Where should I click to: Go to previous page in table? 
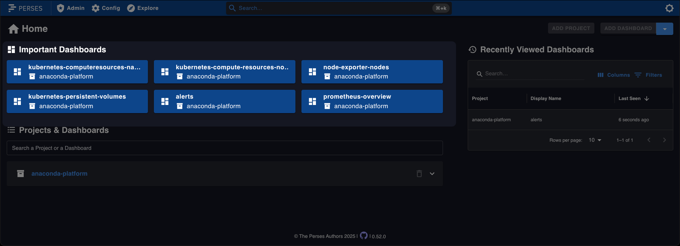(649, 140)
